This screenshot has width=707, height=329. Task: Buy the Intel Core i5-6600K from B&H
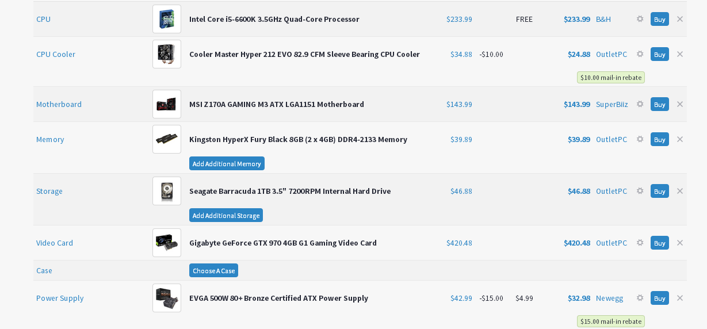coord(659,19)
